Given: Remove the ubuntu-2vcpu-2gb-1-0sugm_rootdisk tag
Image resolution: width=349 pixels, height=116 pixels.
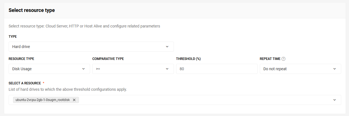Looking at the screenshot, I should pyautogui.click(x=74, y=100).
